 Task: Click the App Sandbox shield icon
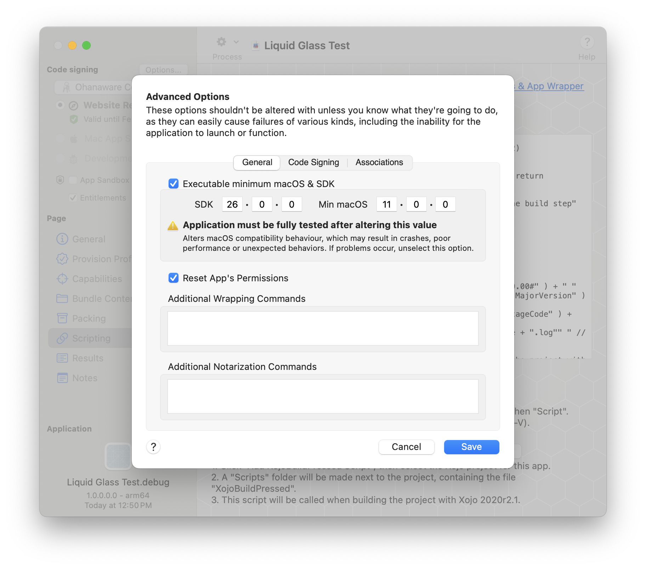60,180
